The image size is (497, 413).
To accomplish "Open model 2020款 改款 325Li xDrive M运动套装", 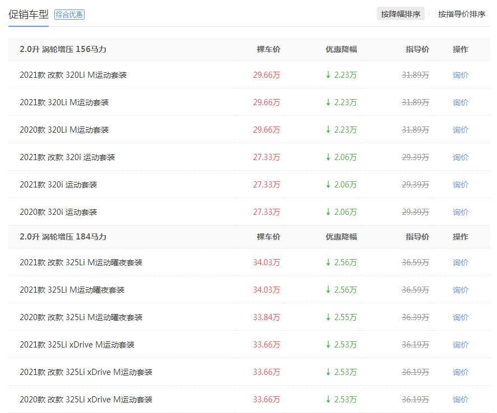I will (86, 400).
